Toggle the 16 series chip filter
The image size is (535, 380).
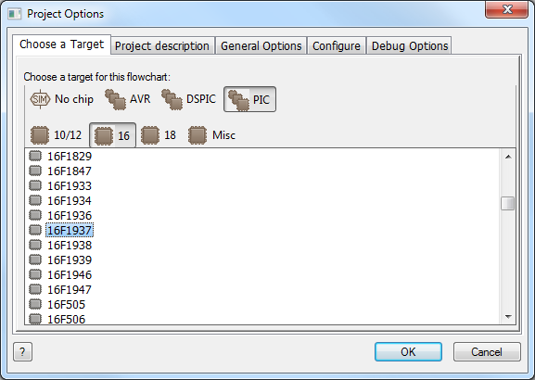[x=112, y=135]
